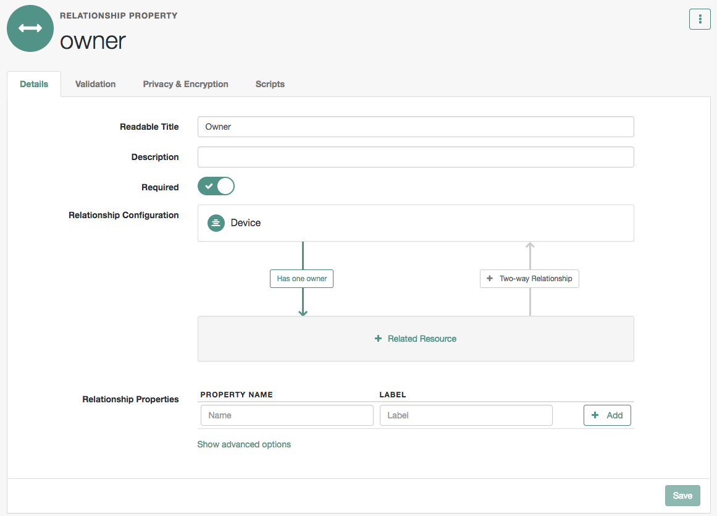Image resolution: width=717 pixels, height=516 pixels.
Task: Open the three-dot options menu
Action: [x=700, y=19]
